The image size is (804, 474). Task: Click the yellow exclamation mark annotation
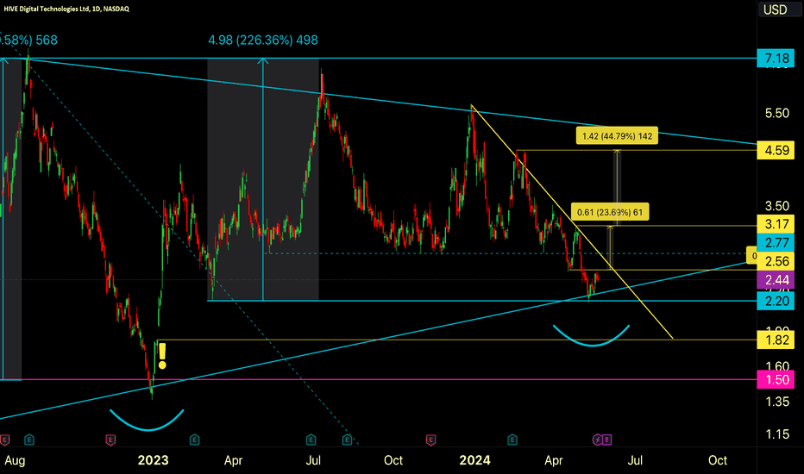(x=162, y=356)
